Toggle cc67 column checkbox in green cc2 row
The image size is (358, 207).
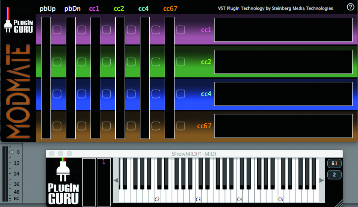pos(181,62)
